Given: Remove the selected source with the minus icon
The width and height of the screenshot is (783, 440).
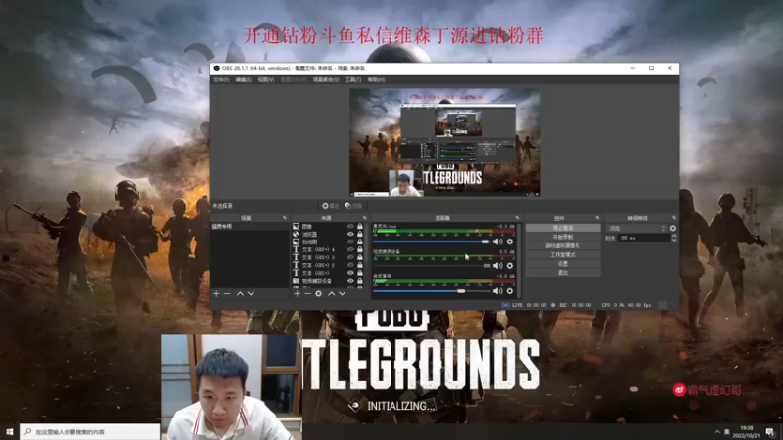Looking at the screenshot, I should [307, 294].
